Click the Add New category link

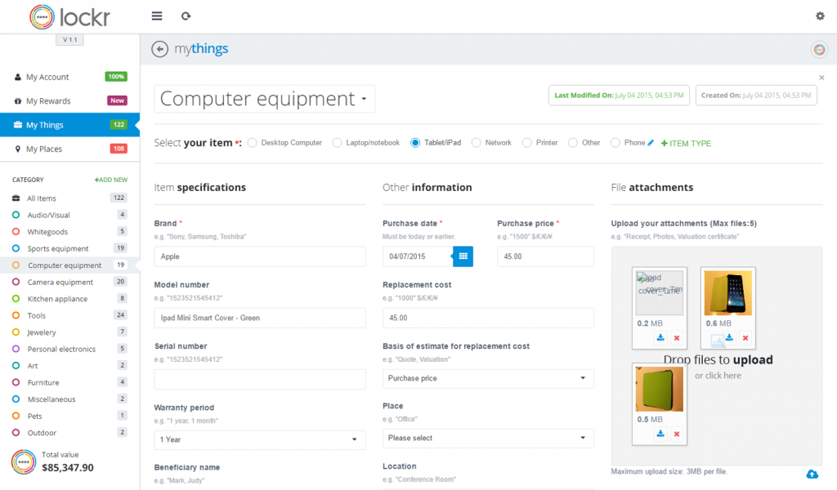click(x=111, y=180)
